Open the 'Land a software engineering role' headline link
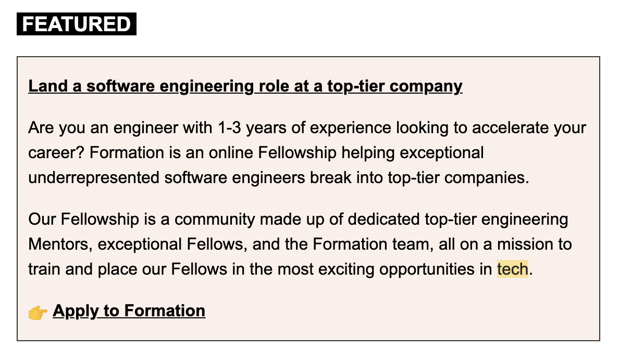Viewport: 619px width, 361px height. click(245, 86)
